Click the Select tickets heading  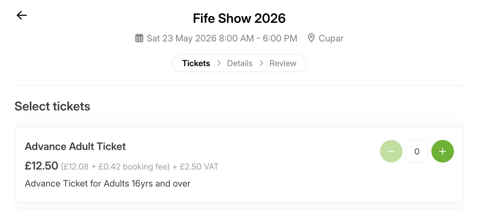click(52, 106)
